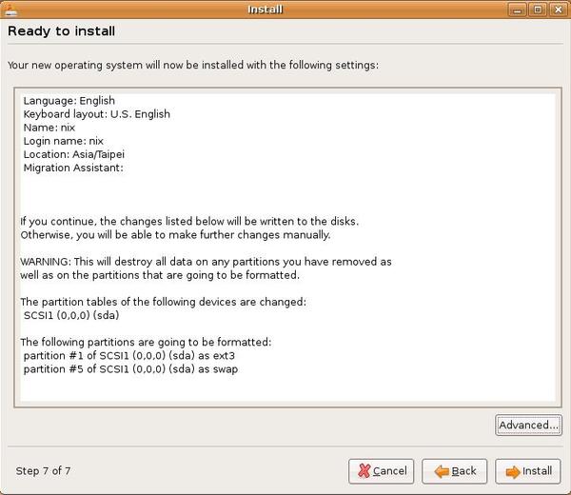
Task: Click the 'Install' window title text
Action: 266,10
